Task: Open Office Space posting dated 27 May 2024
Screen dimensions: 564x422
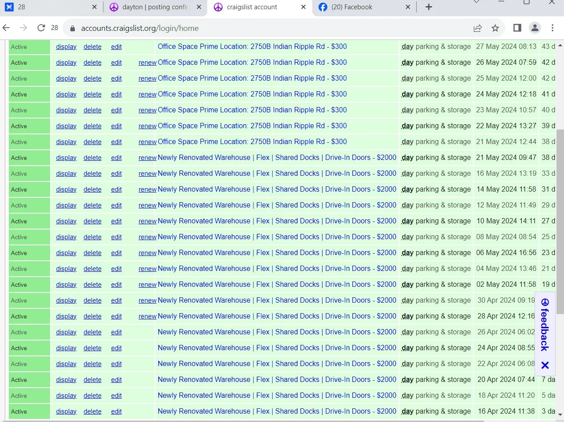Action: pos(252,47)
